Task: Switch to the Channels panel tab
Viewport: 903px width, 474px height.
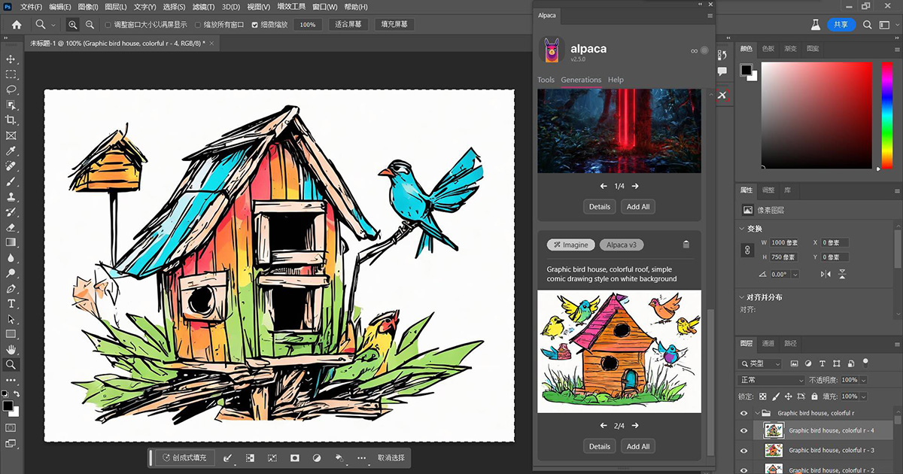Action: click(x=769, y=344)
